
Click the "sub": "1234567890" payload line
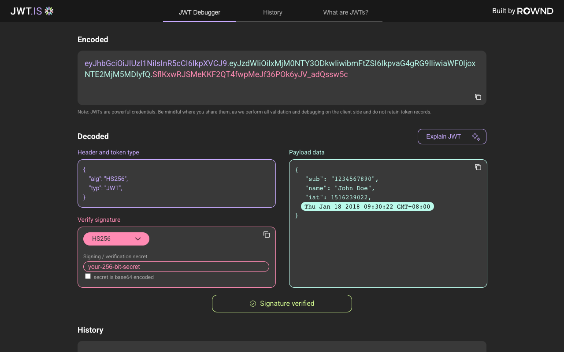(341, 179)
